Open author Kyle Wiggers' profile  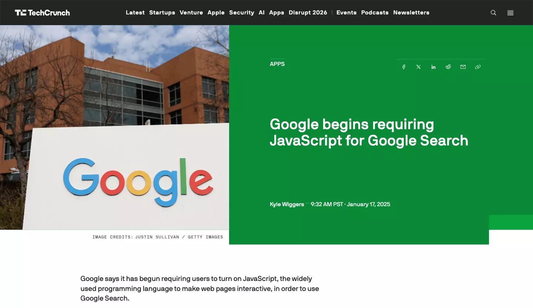pos(287,204)
